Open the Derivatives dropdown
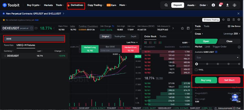 click(76, 5)
